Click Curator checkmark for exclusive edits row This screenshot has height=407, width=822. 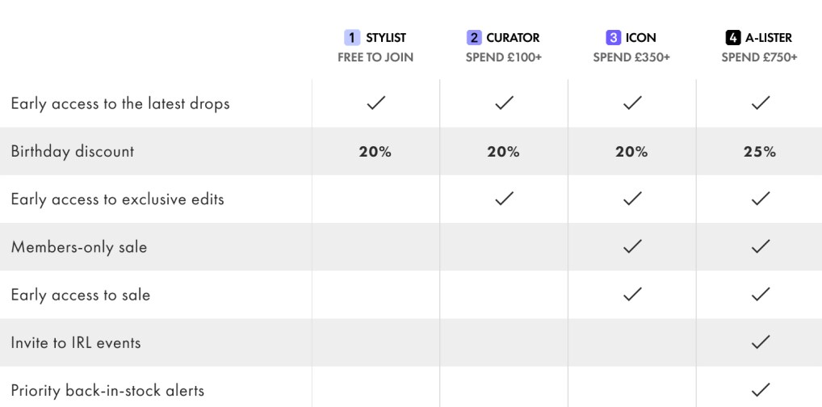[504, 199]
